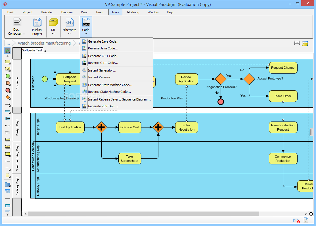Open the Diagram menu

(x=67, y=12)
